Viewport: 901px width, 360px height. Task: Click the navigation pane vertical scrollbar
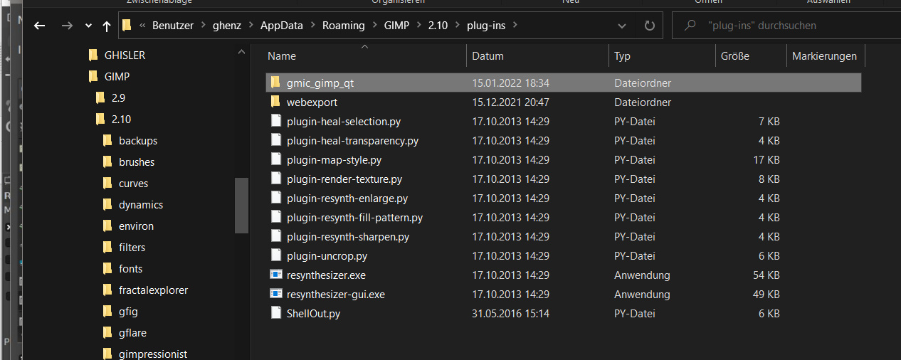[x=241, y=205]
